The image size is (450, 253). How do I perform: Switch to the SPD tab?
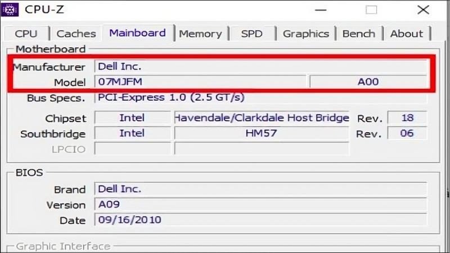click(x=251, y=34)
